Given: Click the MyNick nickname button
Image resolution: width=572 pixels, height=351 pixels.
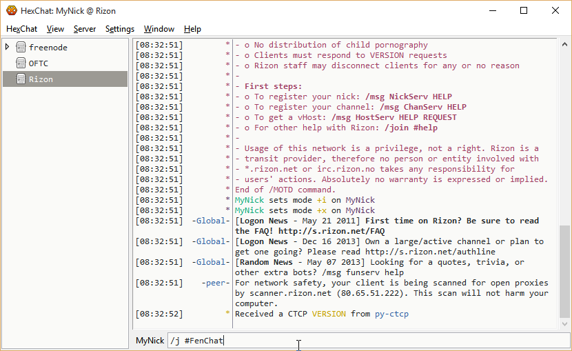Looking at the screenshot, I should [x=150, y=341].
